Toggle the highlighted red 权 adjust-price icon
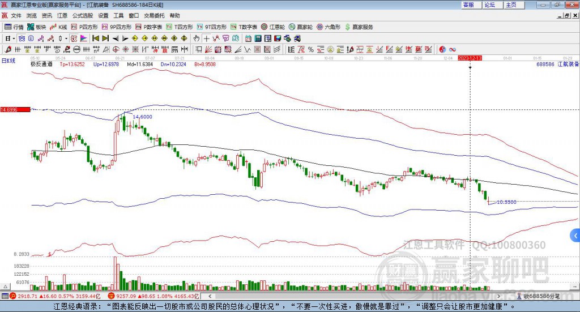Screen dimensions: 580x312 74,39
